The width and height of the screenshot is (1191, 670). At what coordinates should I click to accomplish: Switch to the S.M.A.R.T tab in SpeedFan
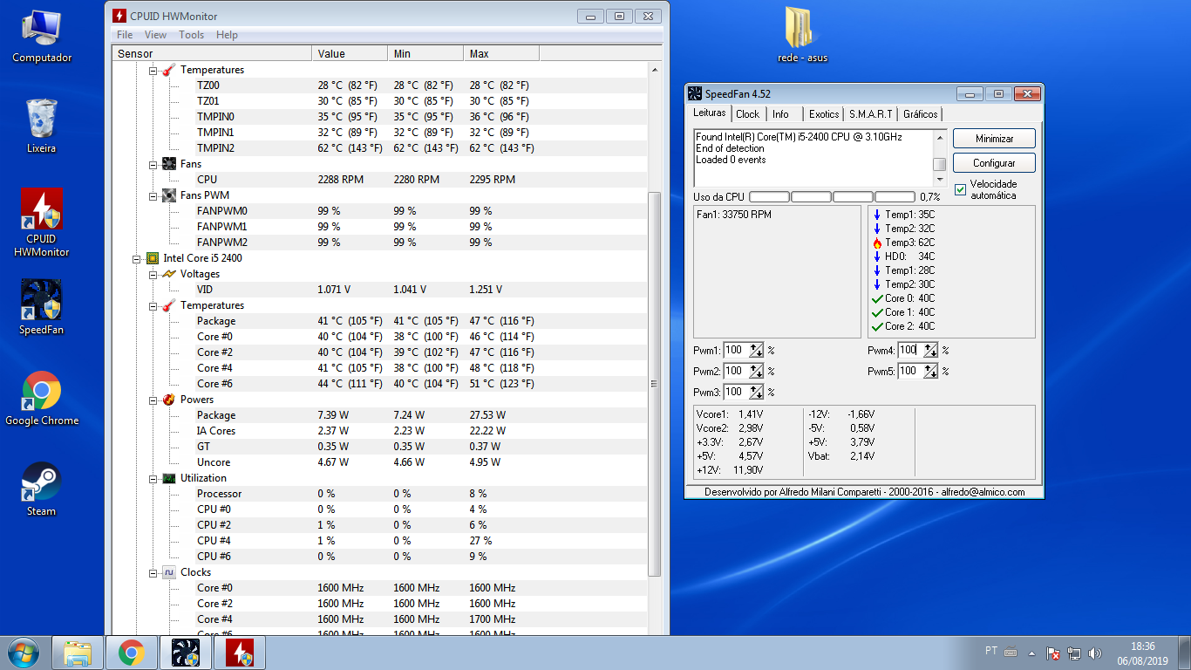[870, 114]
